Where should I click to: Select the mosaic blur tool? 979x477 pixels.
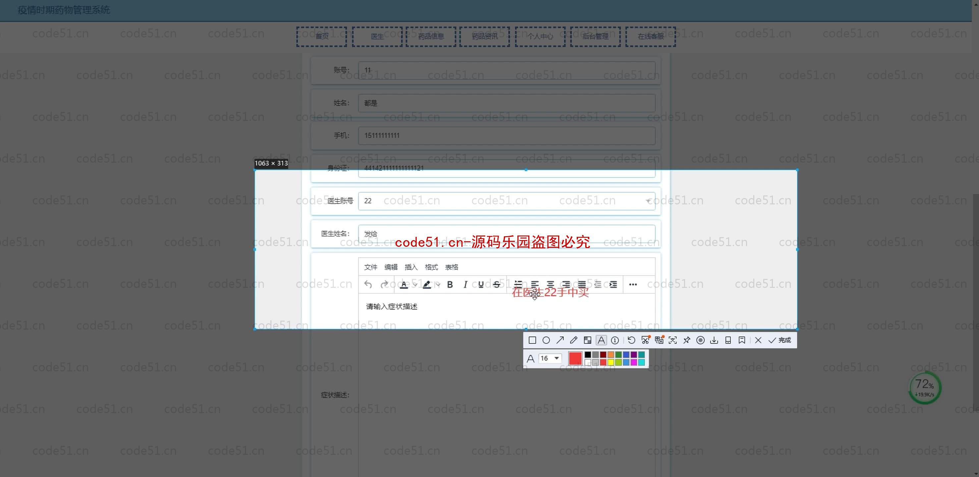point(587,340)
